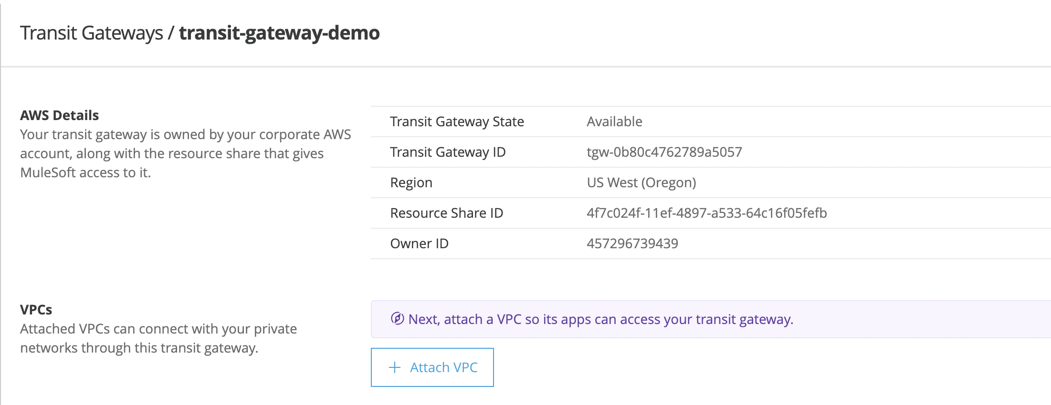The image size is (1051, 405).
Task: Select the Transit Gateway ID label
Action: pyautogui.click(x=448, y=152)
